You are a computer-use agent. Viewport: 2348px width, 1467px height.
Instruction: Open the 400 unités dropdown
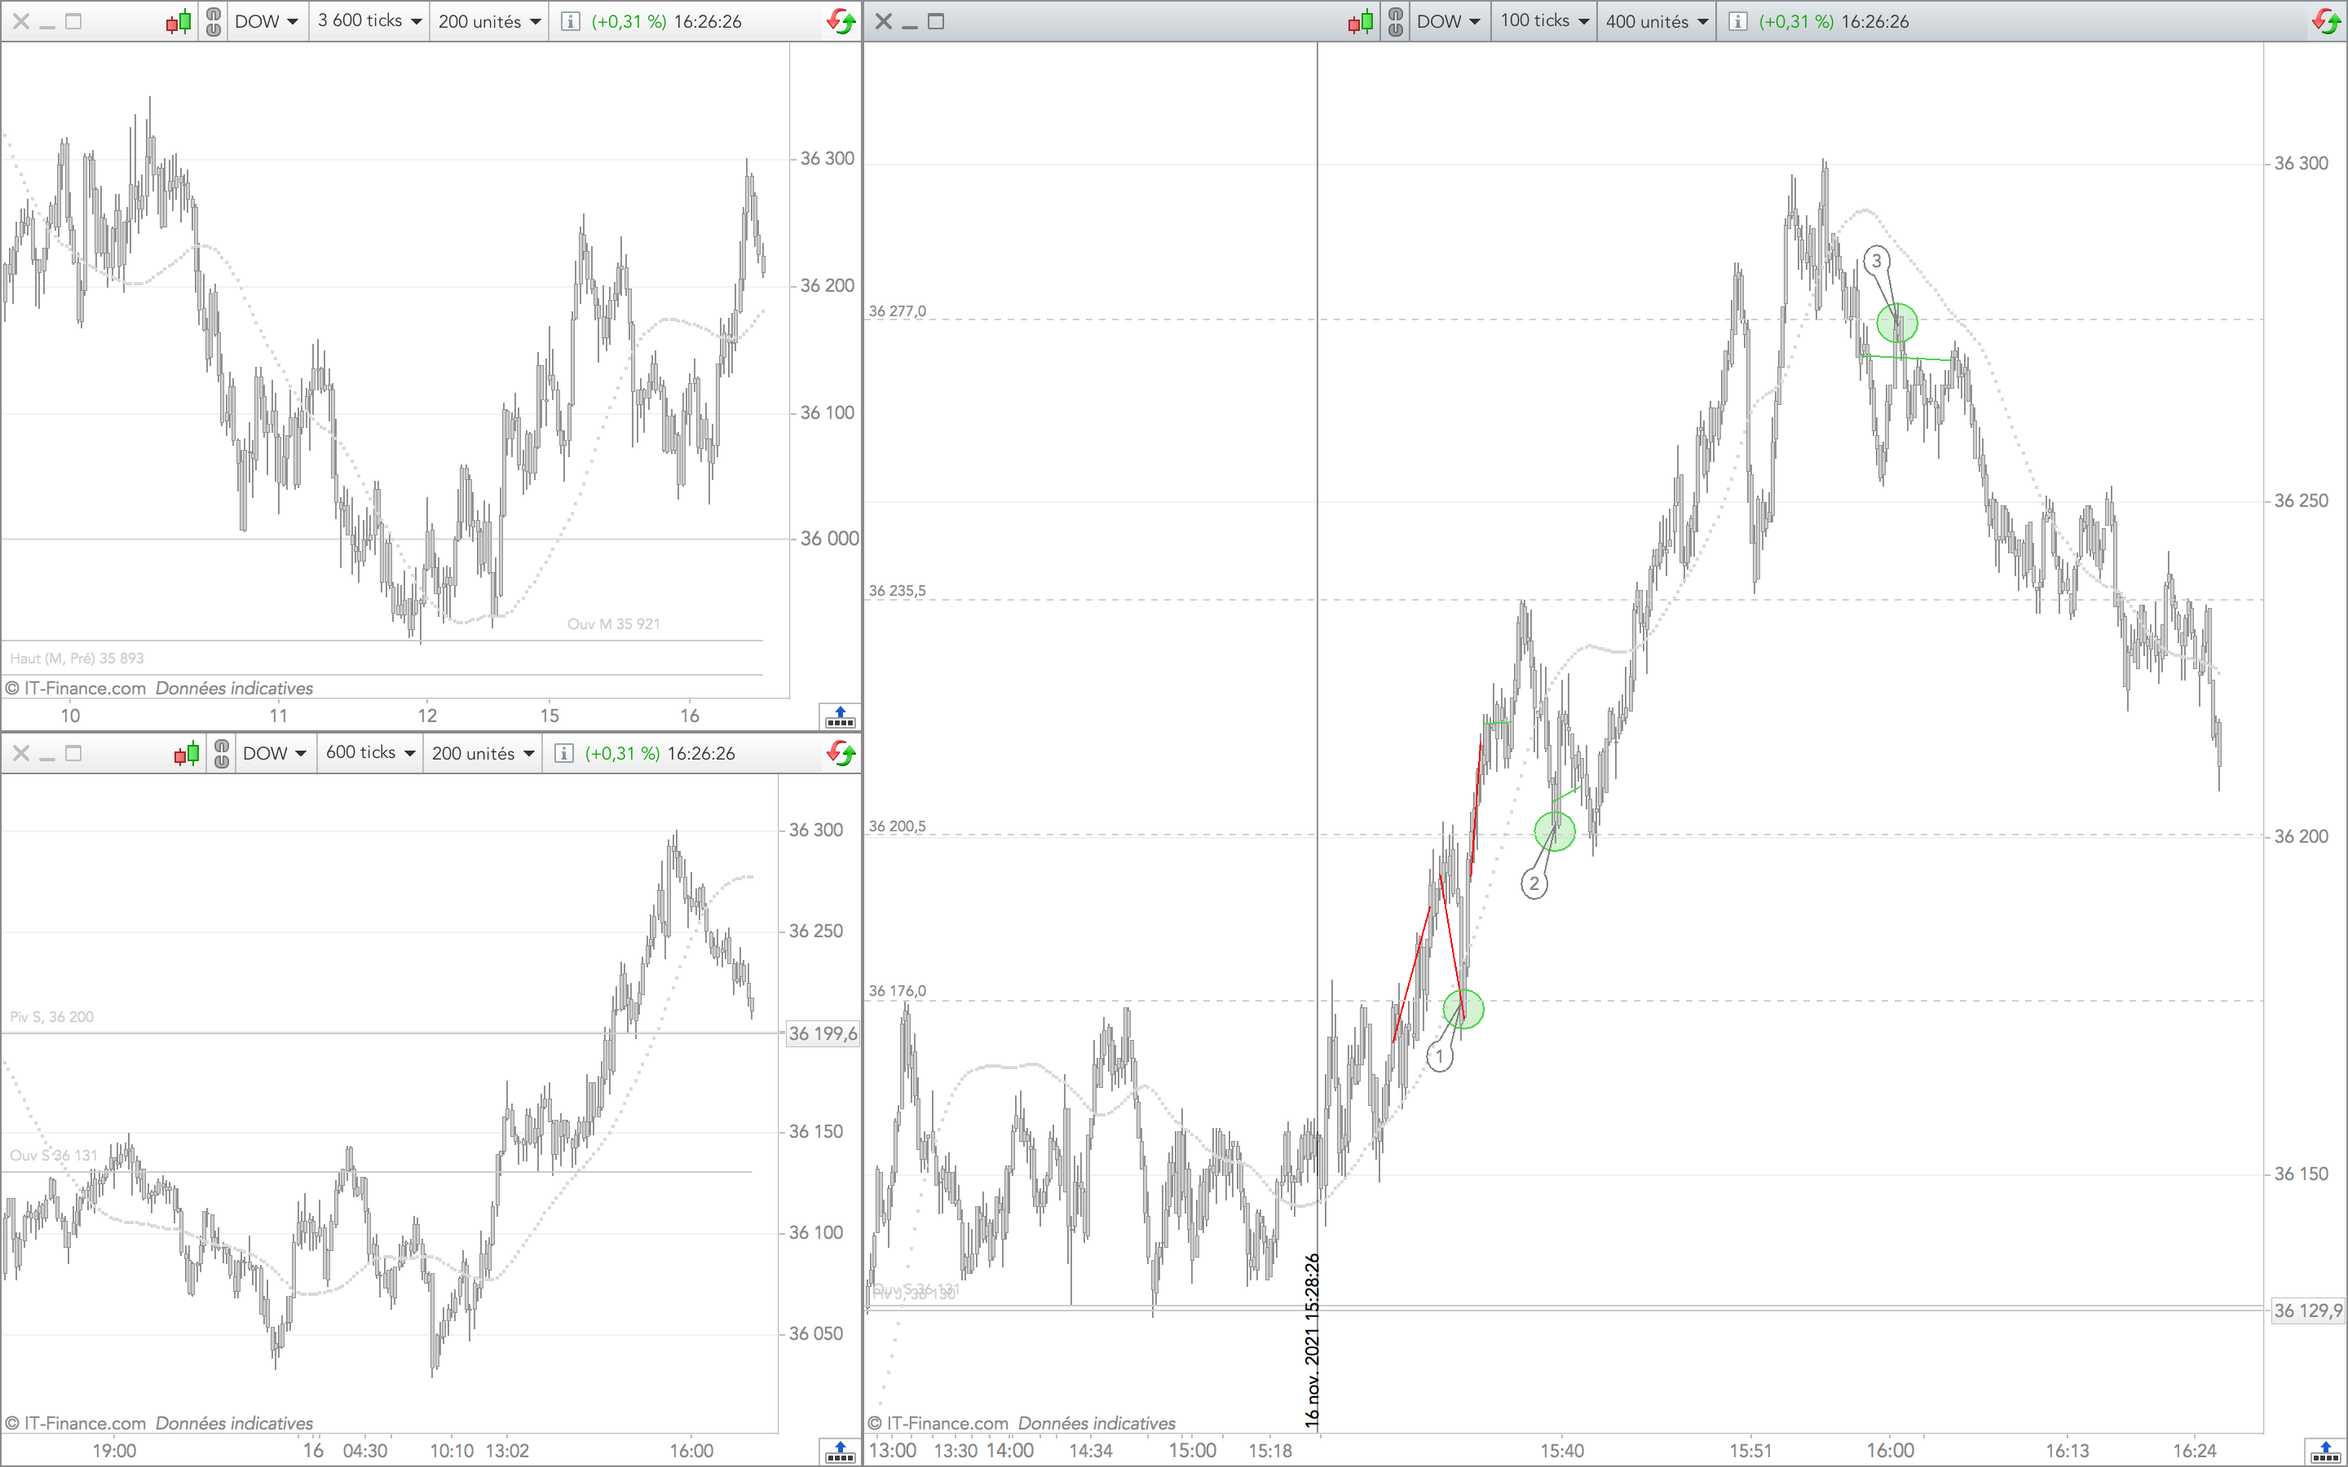[1656, 21]
